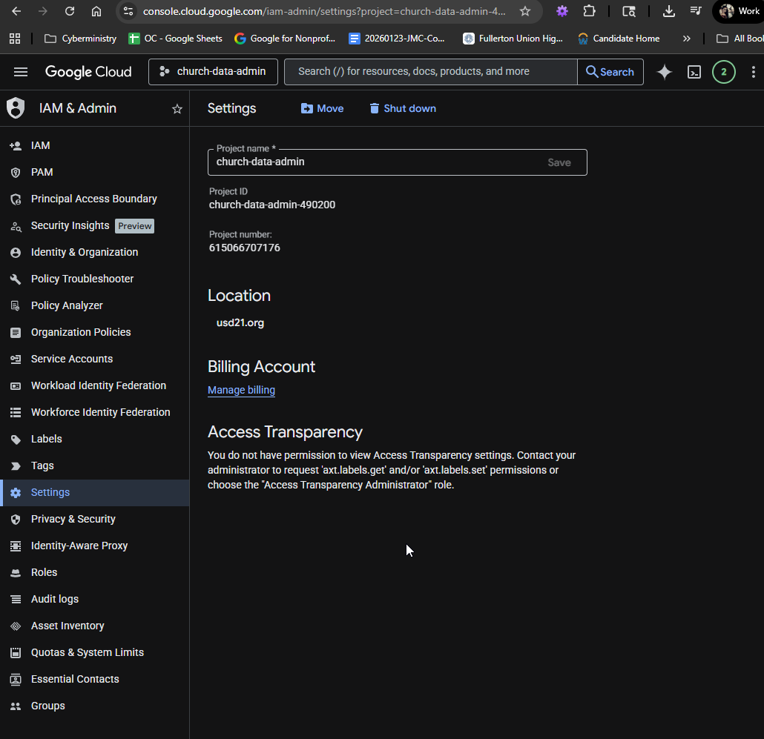Bookmark this page with the star icon
The height and width of the screenshot is (739, 764).
[x=525, y=11]
